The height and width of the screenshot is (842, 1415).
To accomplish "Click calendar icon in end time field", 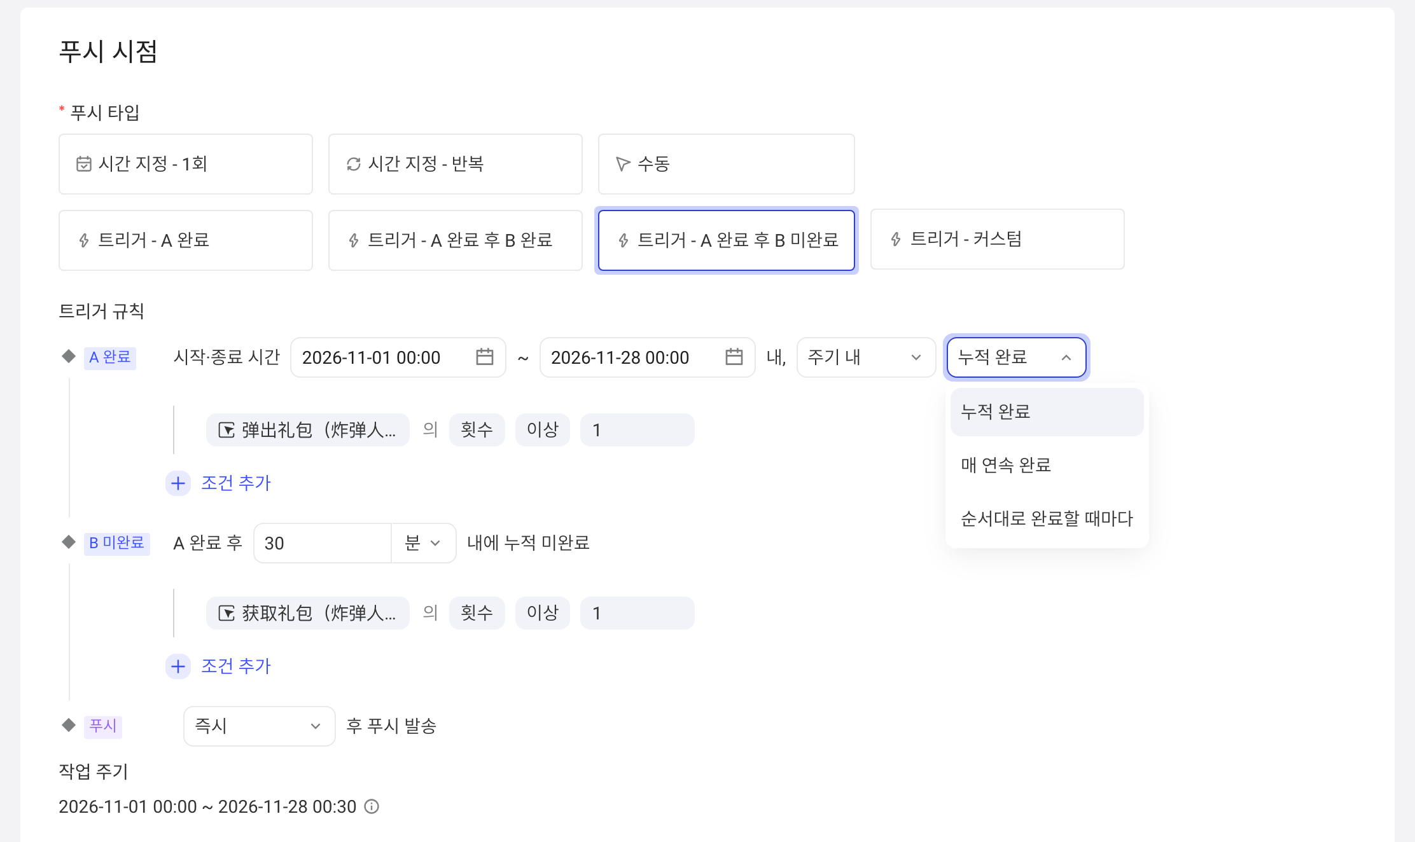I will (734, 357).
